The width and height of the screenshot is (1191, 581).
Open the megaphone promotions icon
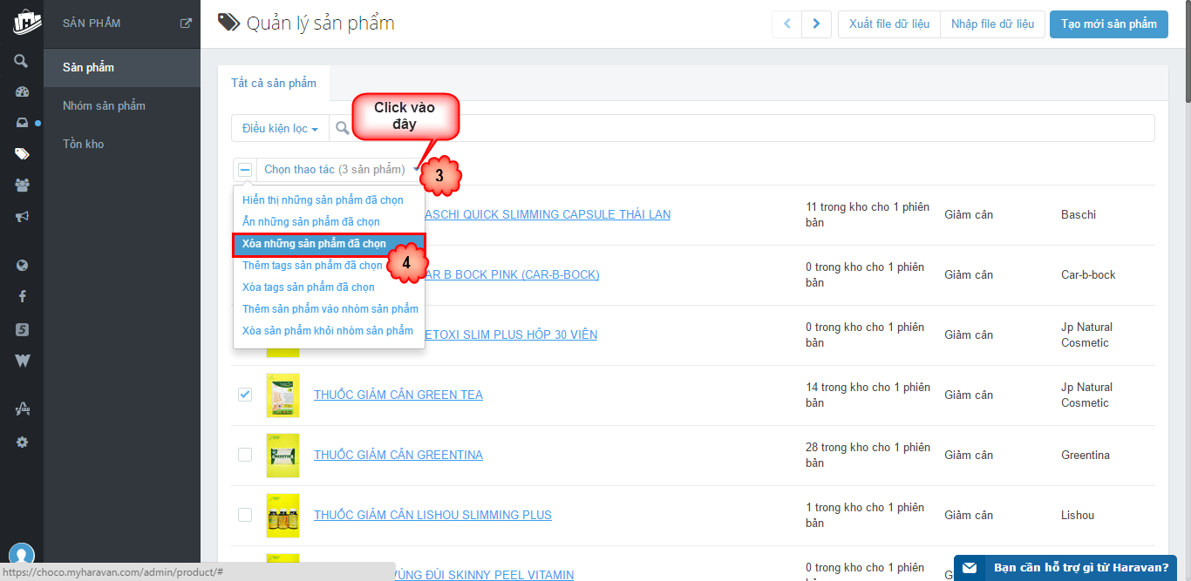[x=22, y=216]
